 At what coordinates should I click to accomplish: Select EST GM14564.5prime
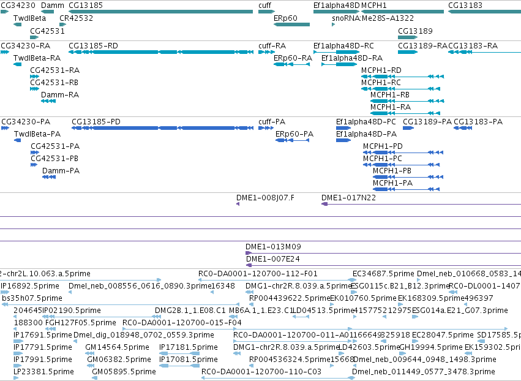coord(118,347)
